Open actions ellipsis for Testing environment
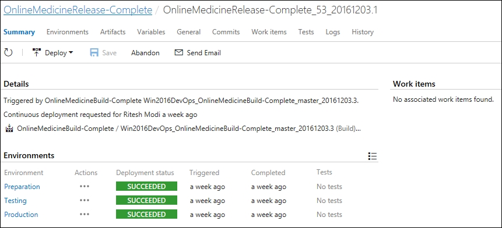 [x=85, y=200]
